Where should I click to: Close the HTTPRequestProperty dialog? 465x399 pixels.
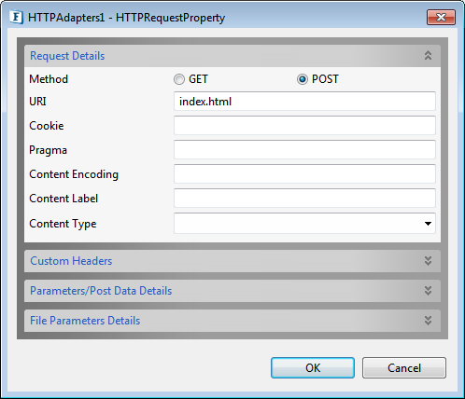pyautogui.click(x=441, y=17)
